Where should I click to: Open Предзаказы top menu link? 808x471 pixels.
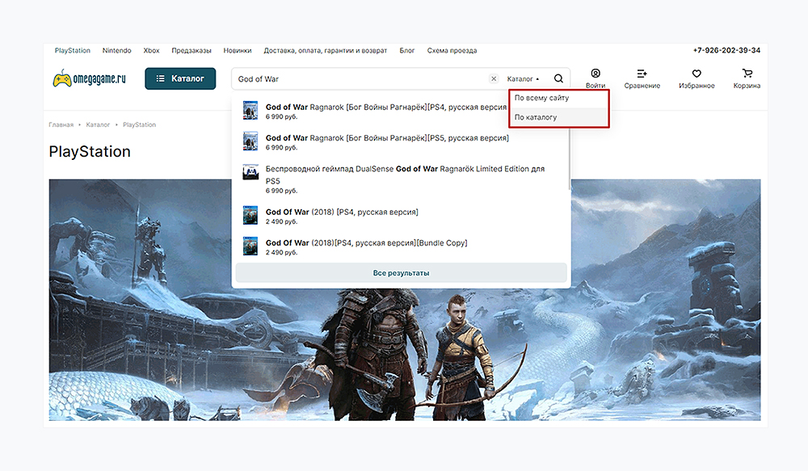point(191,51)
